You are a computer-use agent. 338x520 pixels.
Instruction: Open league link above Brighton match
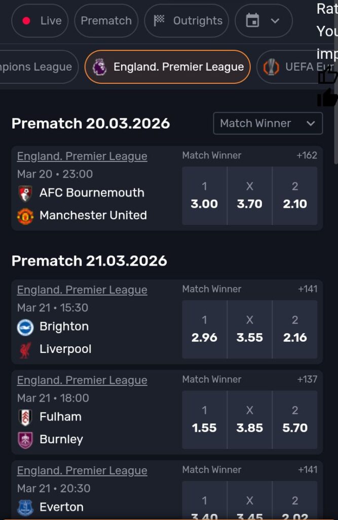[82, 290]
